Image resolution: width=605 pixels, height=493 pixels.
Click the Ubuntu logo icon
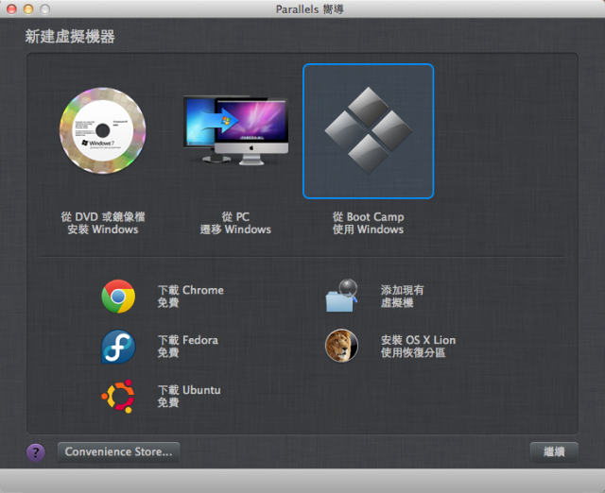pos(118,397)
